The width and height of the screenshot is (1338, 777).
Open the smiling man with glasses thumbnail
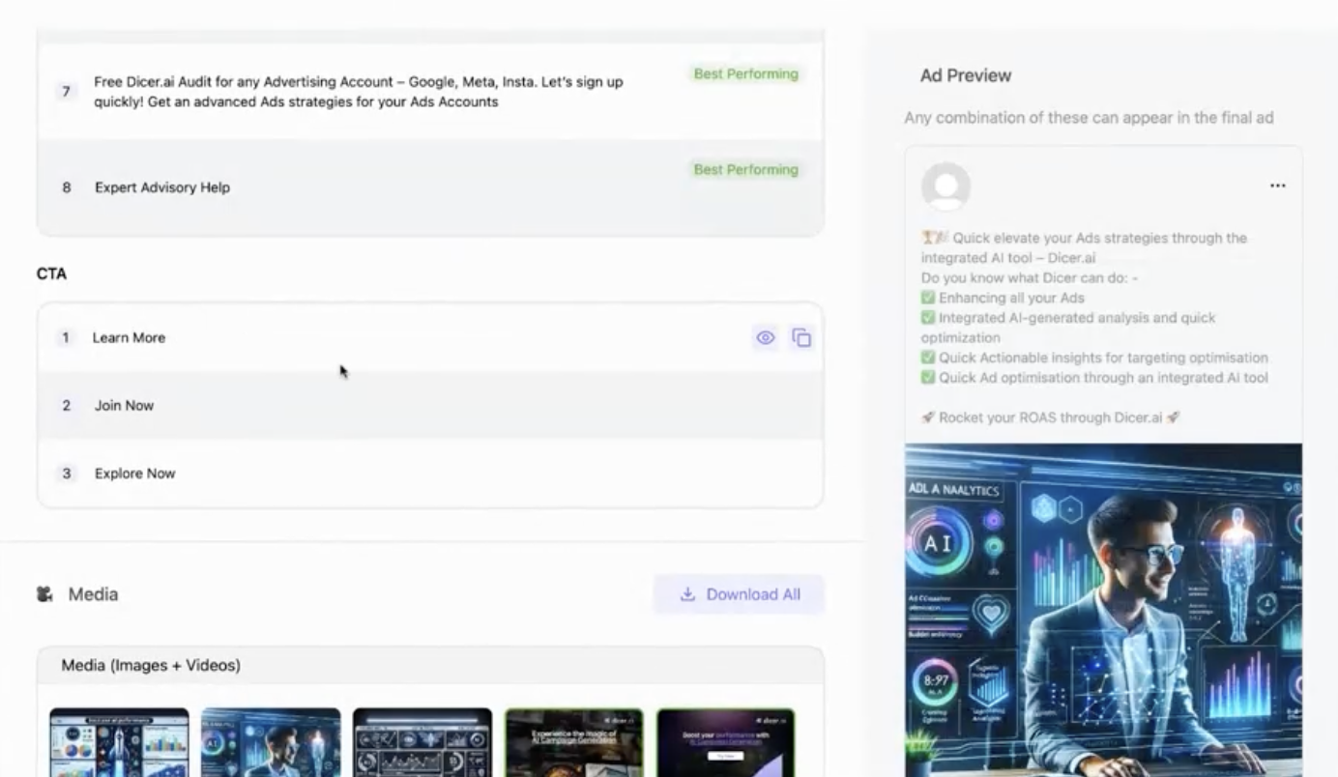271,742
